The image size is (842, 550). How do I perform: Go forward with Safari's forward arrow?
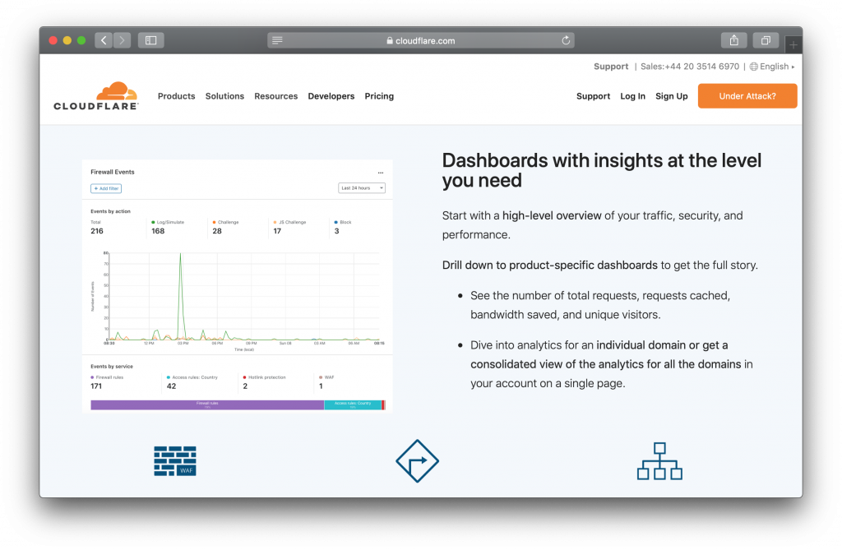122,40
